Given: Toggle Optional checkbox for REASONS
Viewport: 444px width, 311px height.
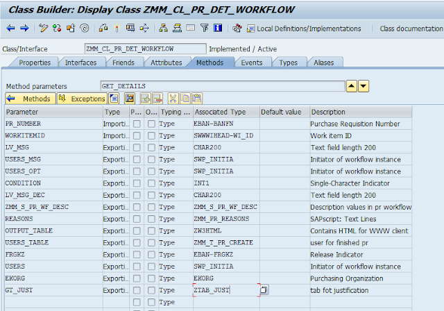Looking at the screenshot, I should point(151,219).
